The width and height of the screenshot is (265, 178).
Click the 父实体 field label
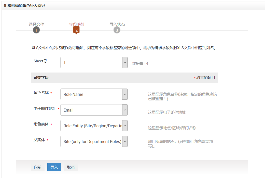39,140
